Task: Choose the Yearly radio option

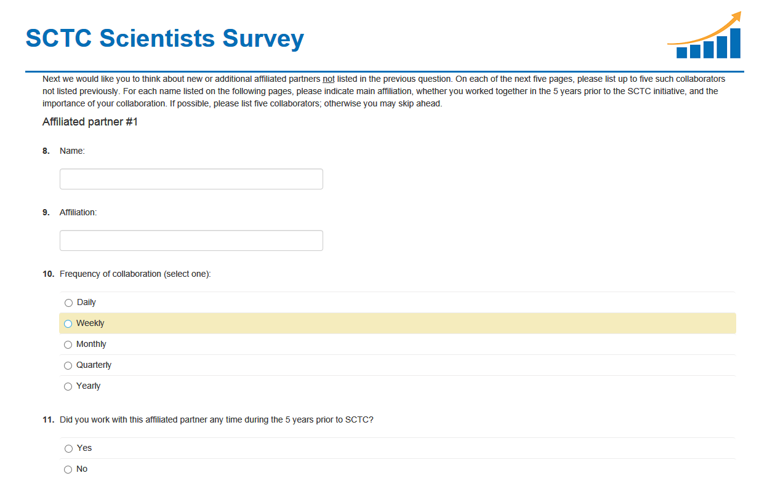Action: tap(68, 386)
